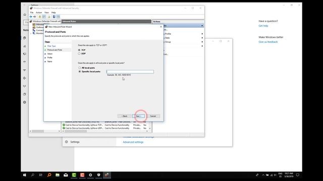323x181 pixels.
Task: Expand the View submenu arrow in Actions
Action: pyautogui.click(x=202, y=46)
